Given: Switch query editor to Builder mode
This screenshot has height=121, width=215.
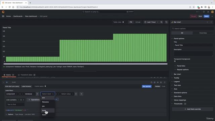Looking at the screenshot, I should pyautogui.click(x=158, y=86).
